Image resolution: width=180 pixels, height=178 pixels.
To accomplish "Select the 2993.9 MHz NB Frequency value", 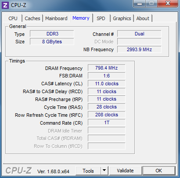I will click(139, 49).
